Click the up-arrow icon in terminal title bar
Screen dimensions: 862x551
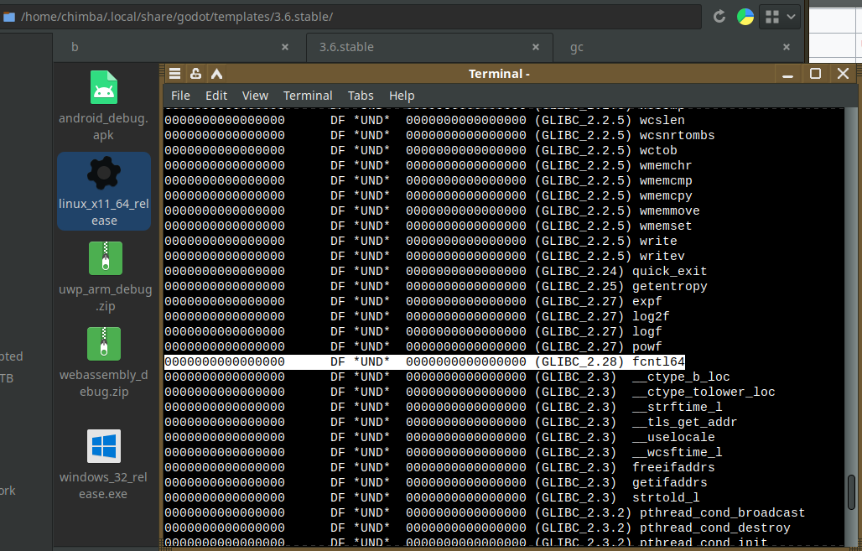tap(216, 74)
